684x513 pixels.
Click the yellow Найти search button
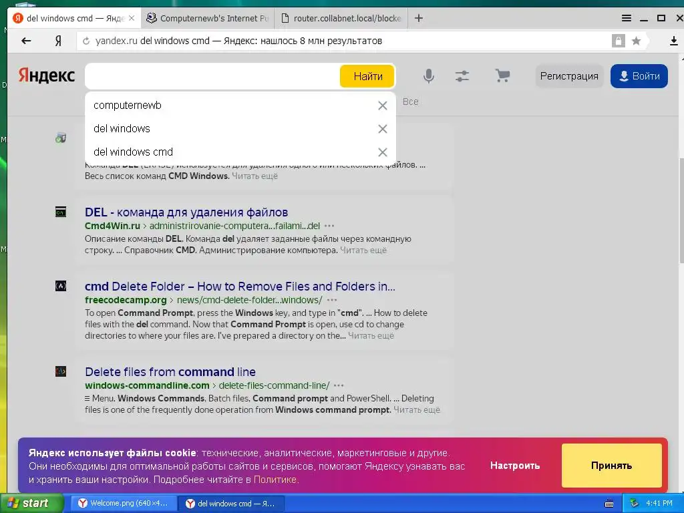click(x=367, y=76)
